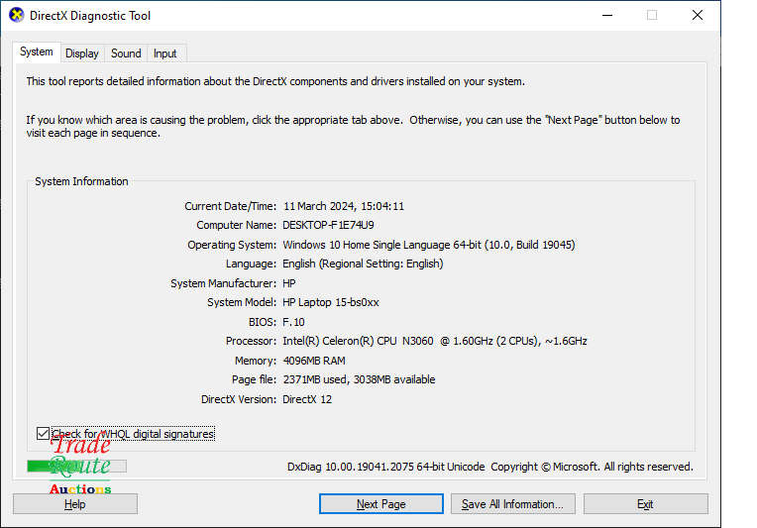Open the Sound tab
Image resolution: width=757 pixels, height=528 pixels.
(x=126, y=53)
